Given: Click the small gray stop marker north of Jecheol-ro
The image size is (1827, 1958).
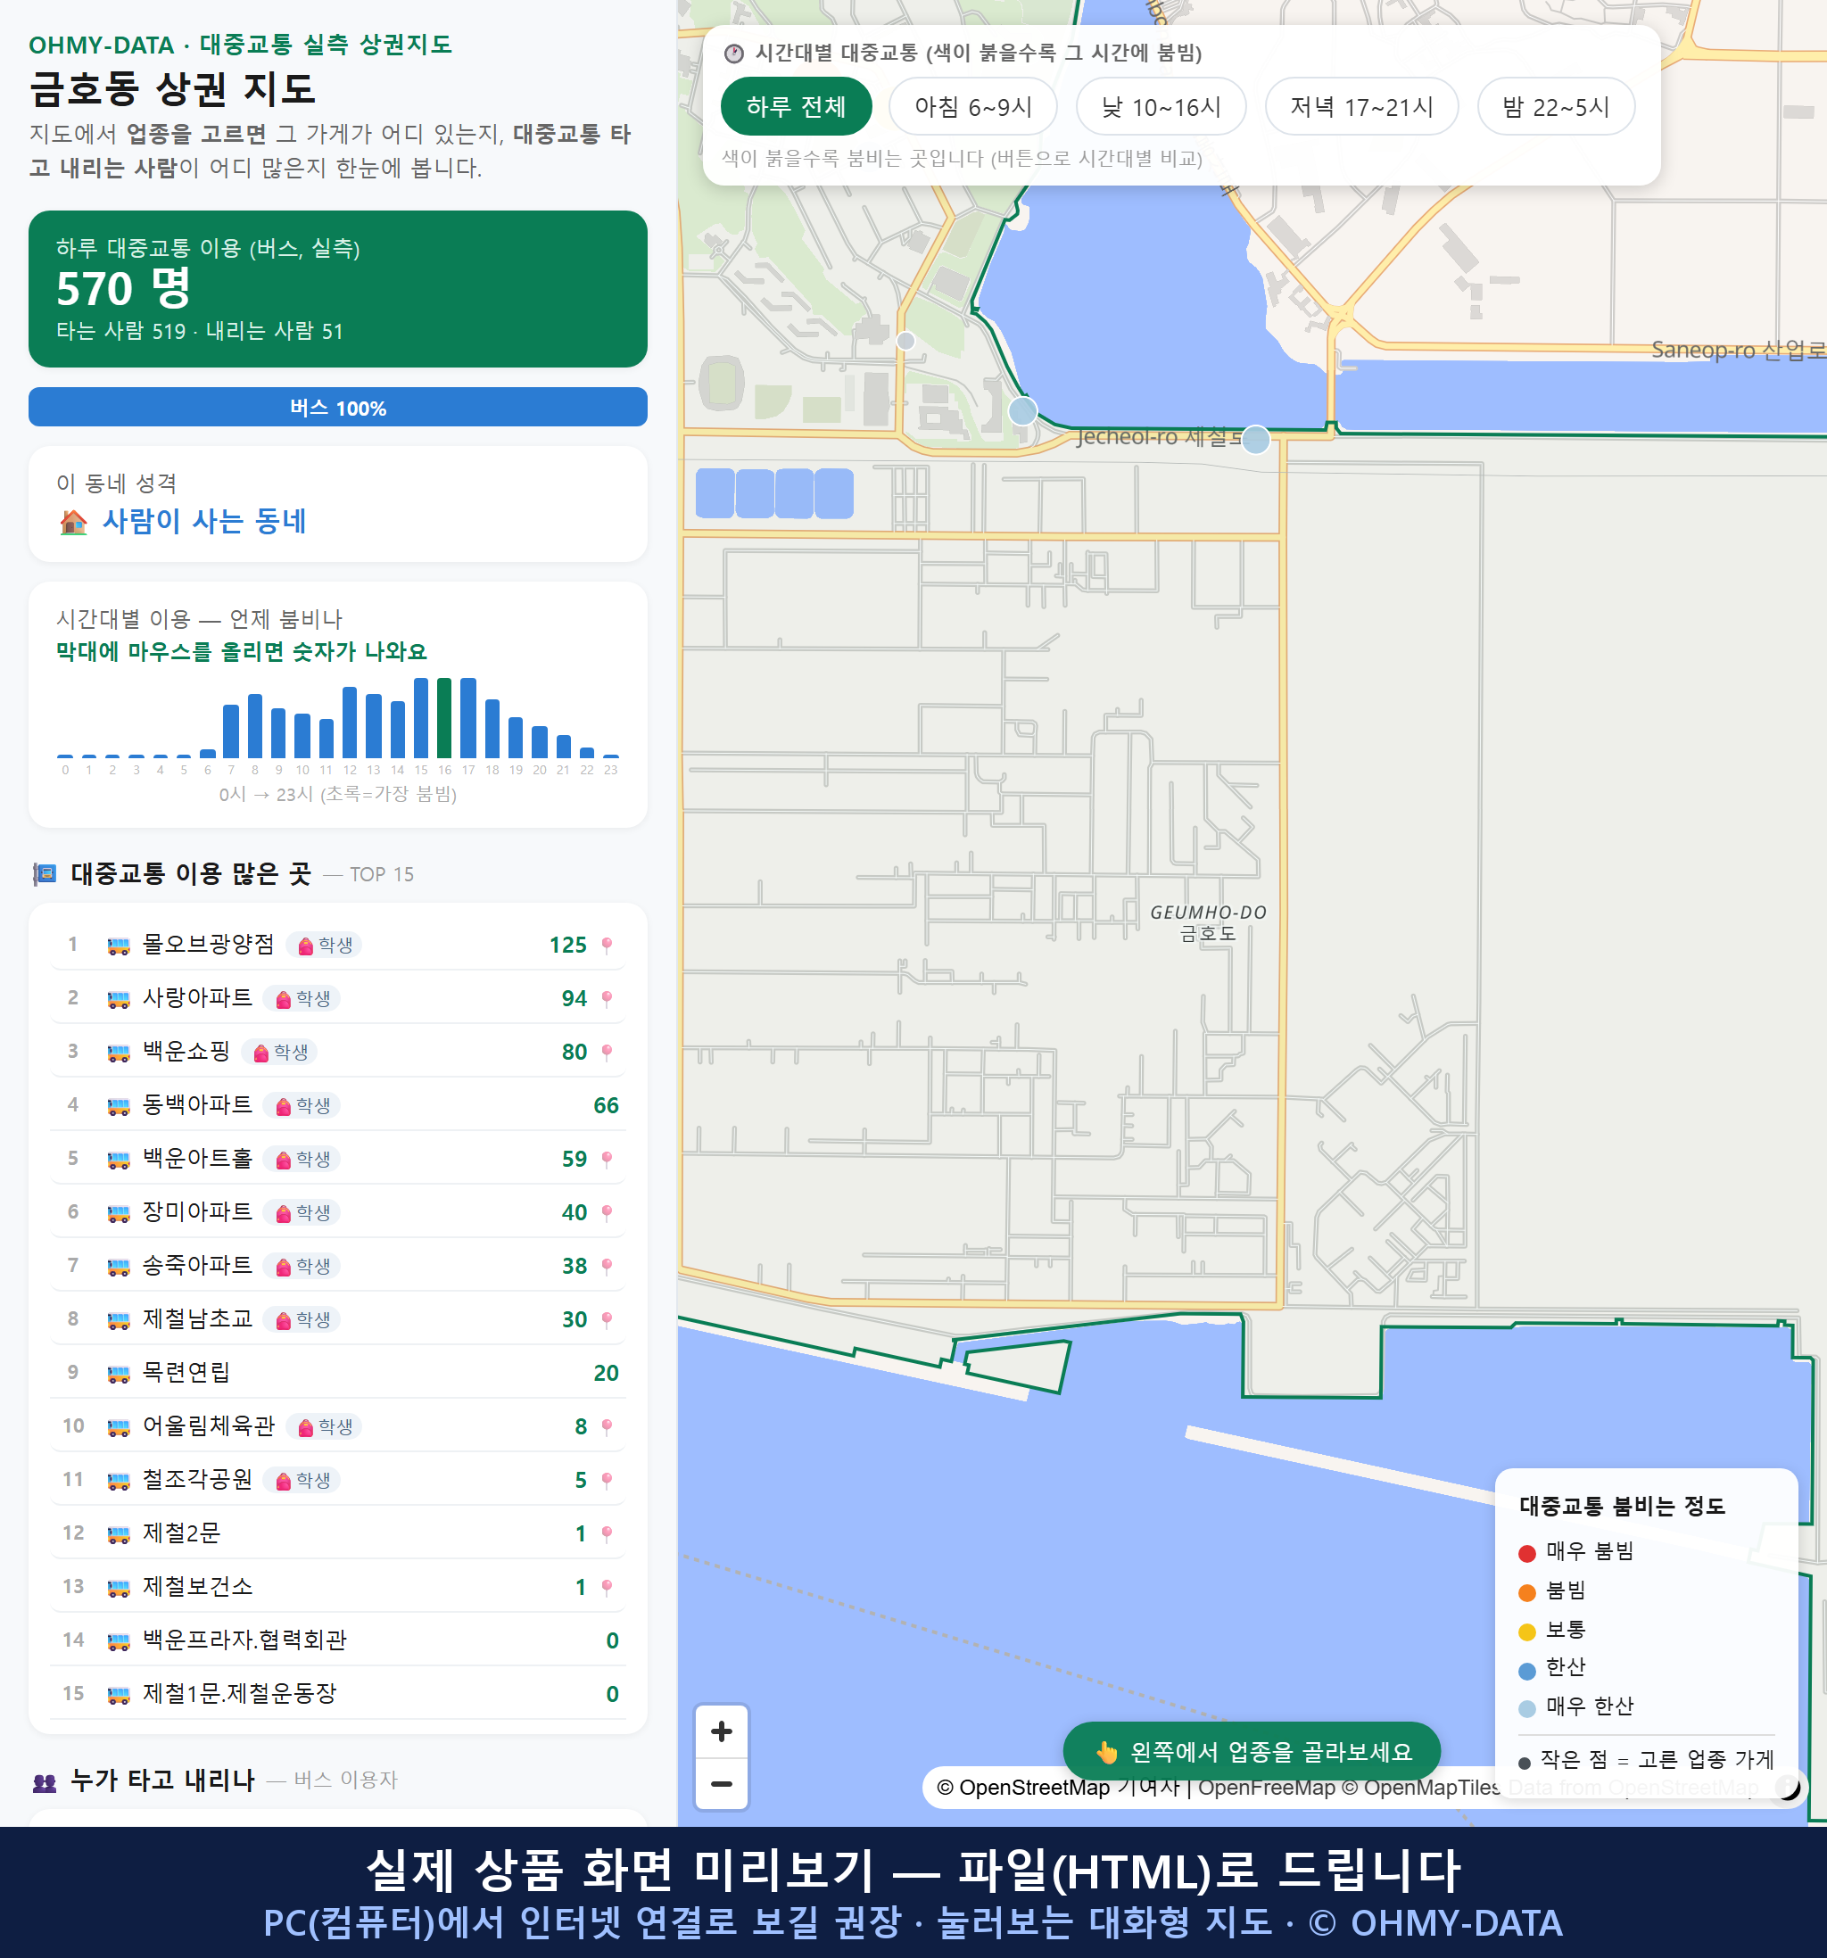Looking at the screenshot, I should click(905, 341).
